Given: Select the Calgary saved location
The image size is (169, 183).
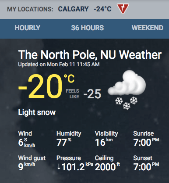Looking at the screenshot, I should click(73, 9).
